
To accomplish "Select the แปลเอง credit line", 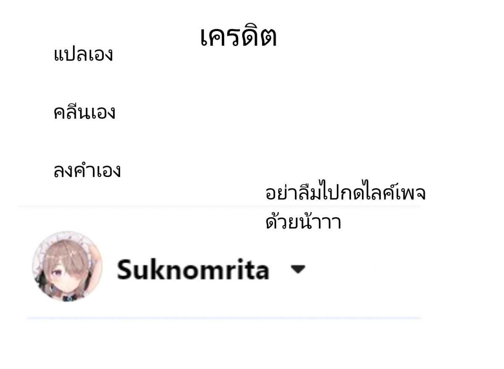I will point(83,55).
